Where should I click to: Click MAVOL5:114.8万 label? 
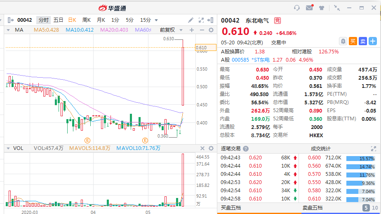point(89,148)
